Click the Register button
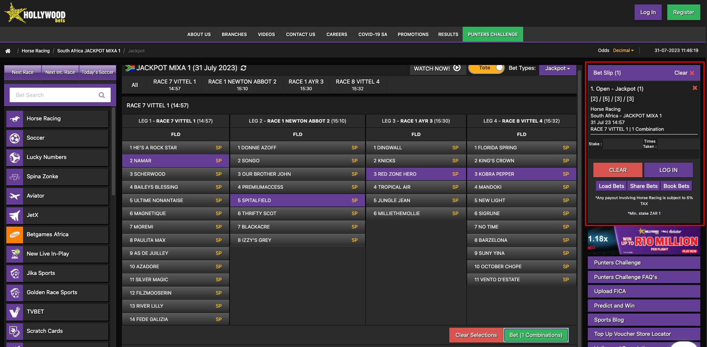 click(x=683, y=12)
